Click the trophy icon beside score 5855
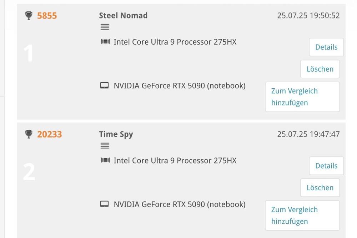The image size is (357, 238). (29, 16)
